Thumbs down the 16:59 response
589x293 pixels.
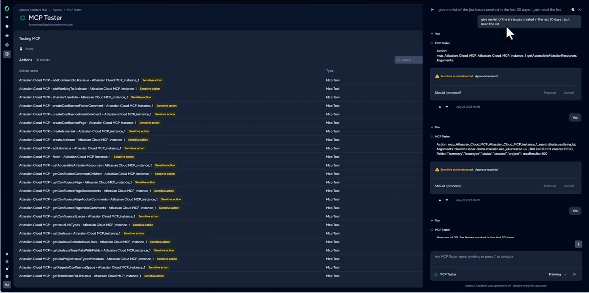tap(447, 200)
